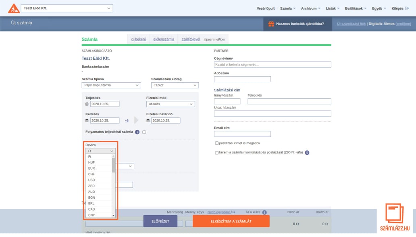Viewport: 416px width, 237px height.
Task: Open the calendar icon beside Keltezés date
Action: click(87, 121)
